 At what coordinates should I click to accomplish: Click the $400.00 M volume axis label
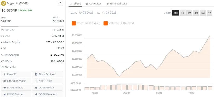point(75,83)
